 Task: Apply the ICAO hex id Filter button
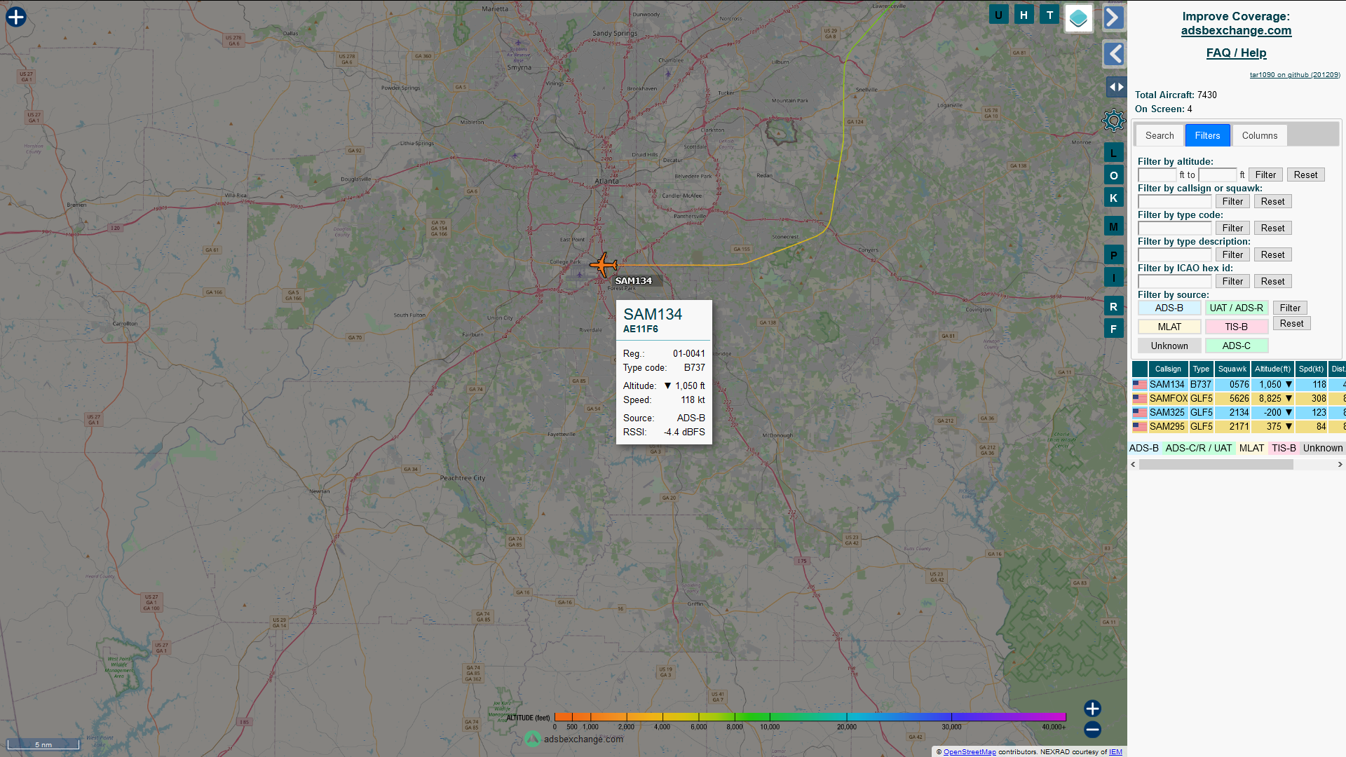pos(1232,281)
